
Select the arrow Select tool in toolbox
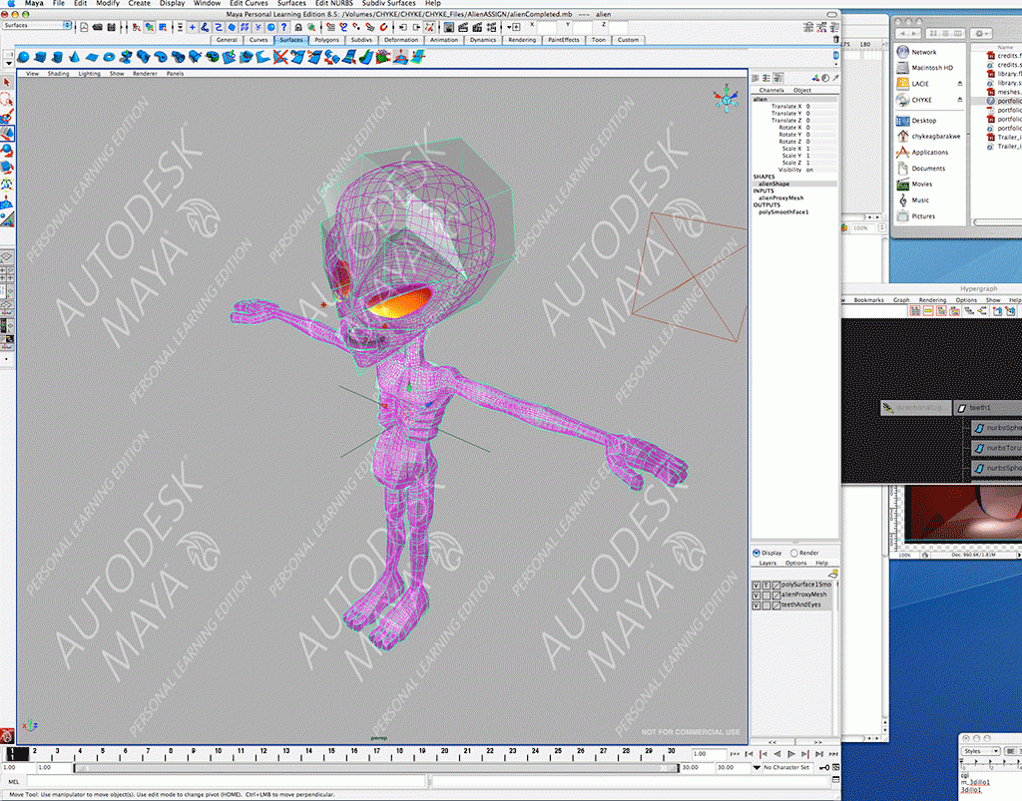click(x=7, y=82)
